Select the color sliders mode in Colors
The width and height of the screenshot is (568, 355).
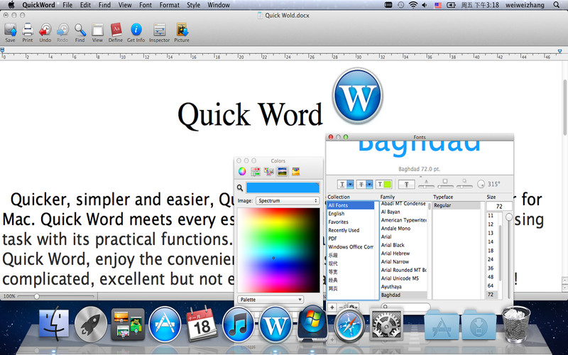tap(256, 171)
